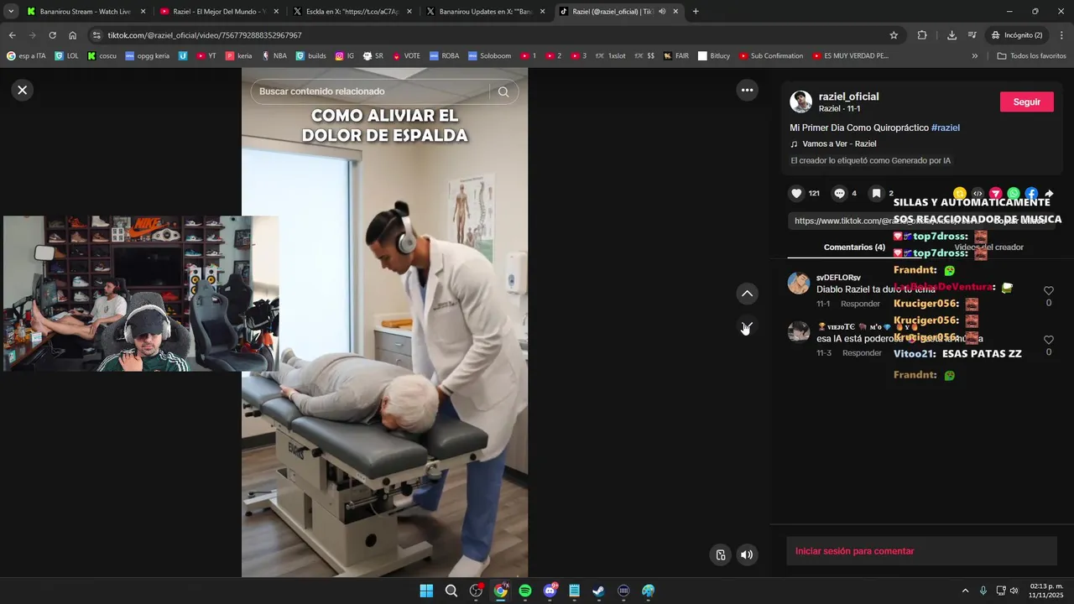Toggle the auto-scroll button beside the volume control
Viewport: 1074px width, 604px height.
click(x=721, y=555)
